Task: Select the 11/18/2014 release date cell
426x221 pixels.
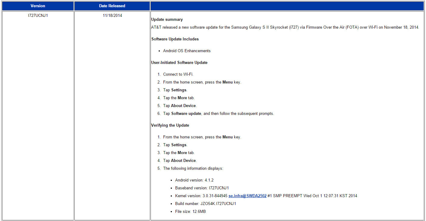Action: click(112, 15)
